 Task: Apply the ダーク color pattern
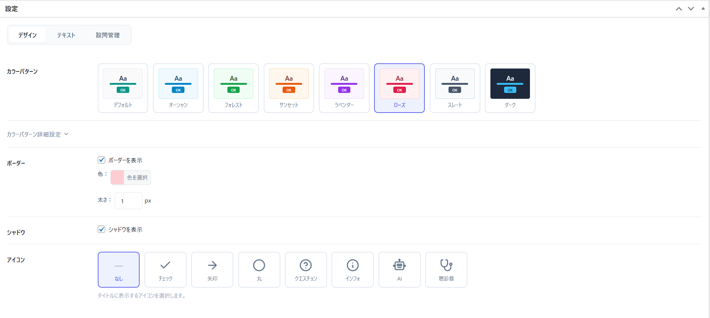pyautogui.click(x=510, y=88)
